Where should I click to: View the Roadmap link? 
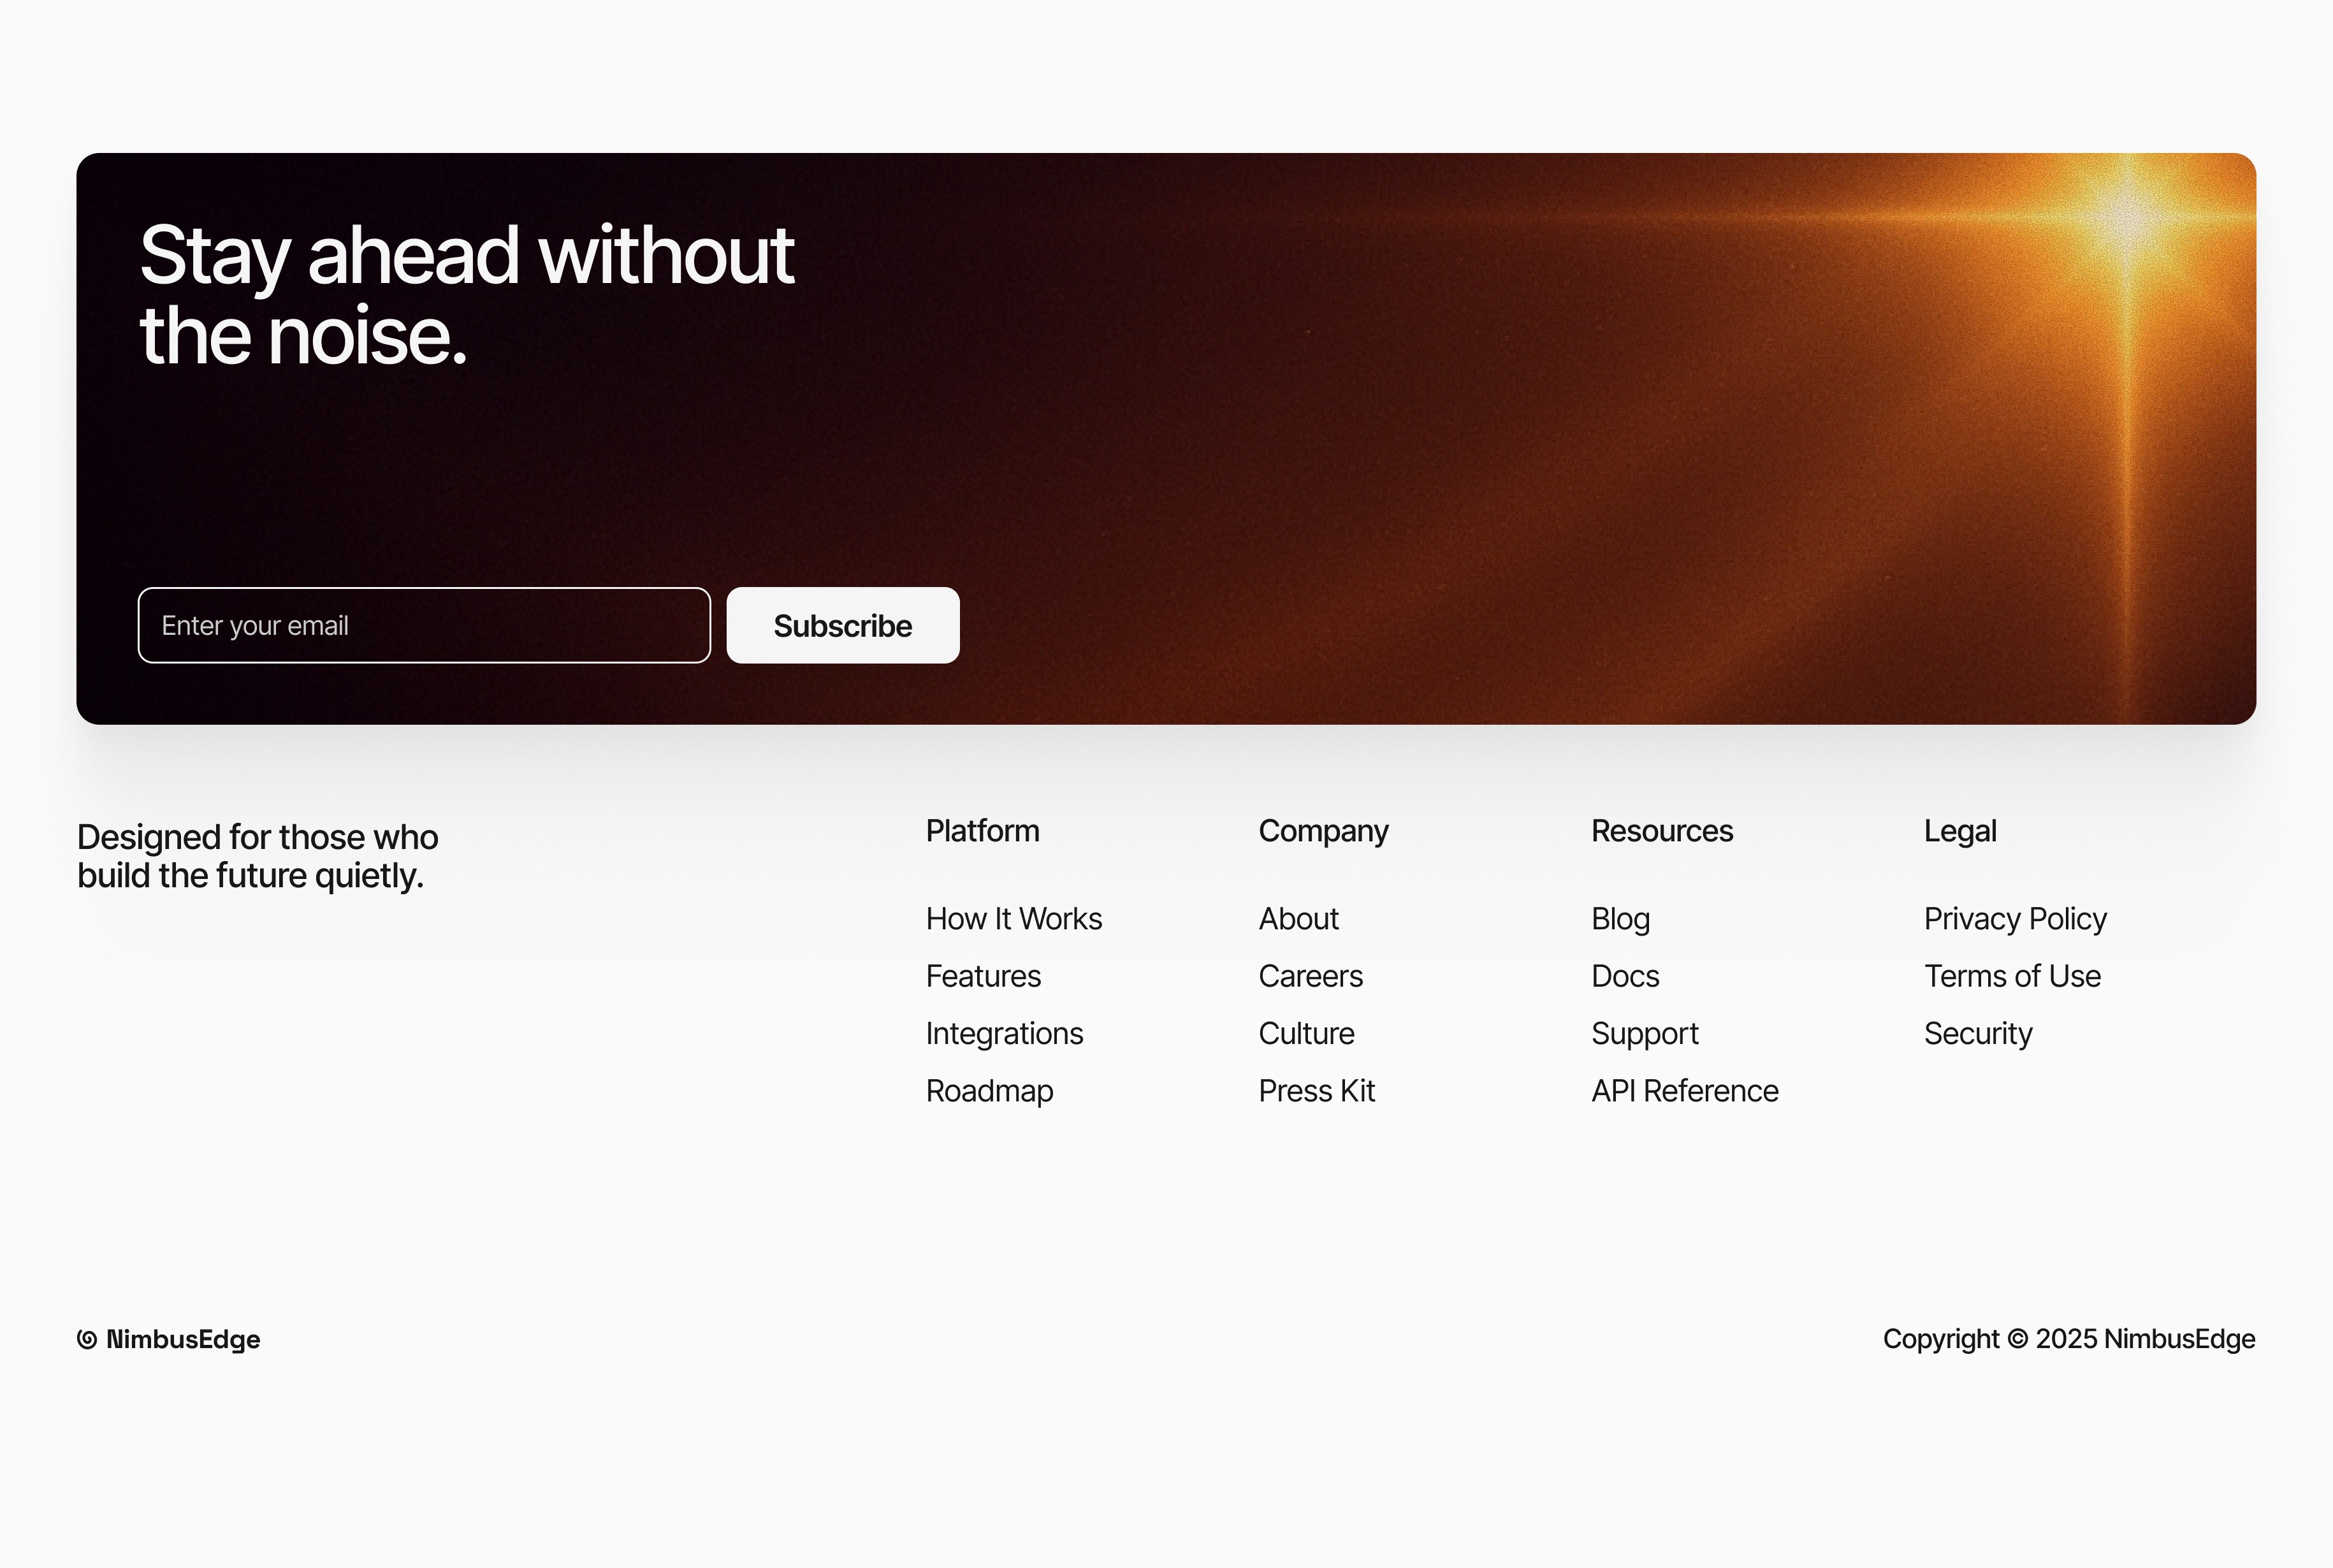[989, 1091]
